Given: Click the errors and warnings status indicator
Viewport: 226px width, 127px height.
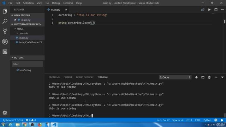Looking at the screenshot, I should coord(31,120).
